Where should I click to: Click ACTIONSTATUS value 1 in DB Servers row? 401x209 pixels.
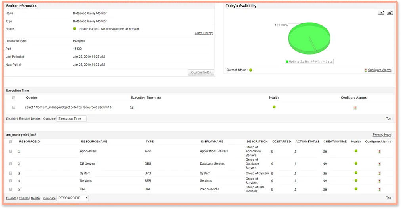click(x=295, y=164)
